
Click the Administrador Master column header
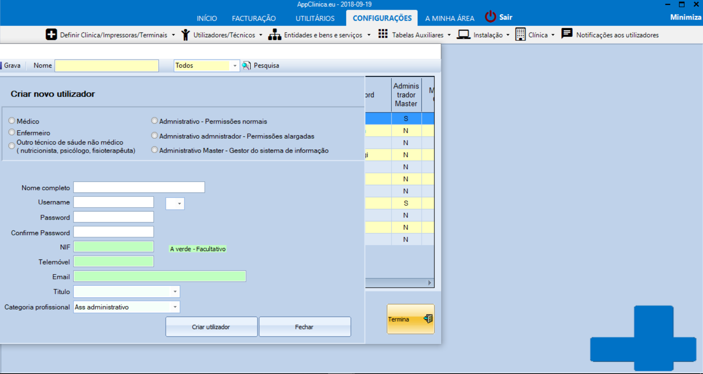click(406, 95)
